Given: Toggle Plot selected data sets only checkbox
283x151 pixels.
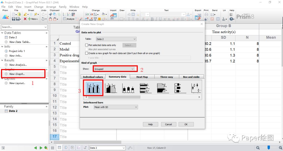Looking at the screenshot, I should tap(86, 45).
